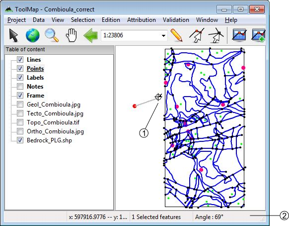This screenshot has width=289, height=226.
Task: Select the Points layer in table of content
Action: pos(35,69)
